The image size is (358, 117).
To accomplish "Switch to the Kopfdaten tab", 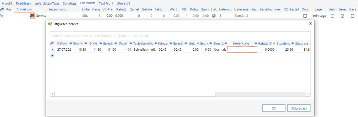I will 23,4.
